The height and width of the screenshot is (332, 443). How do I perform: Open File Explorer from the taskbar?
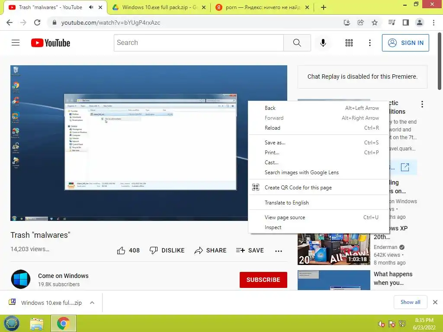coord(37,323)
